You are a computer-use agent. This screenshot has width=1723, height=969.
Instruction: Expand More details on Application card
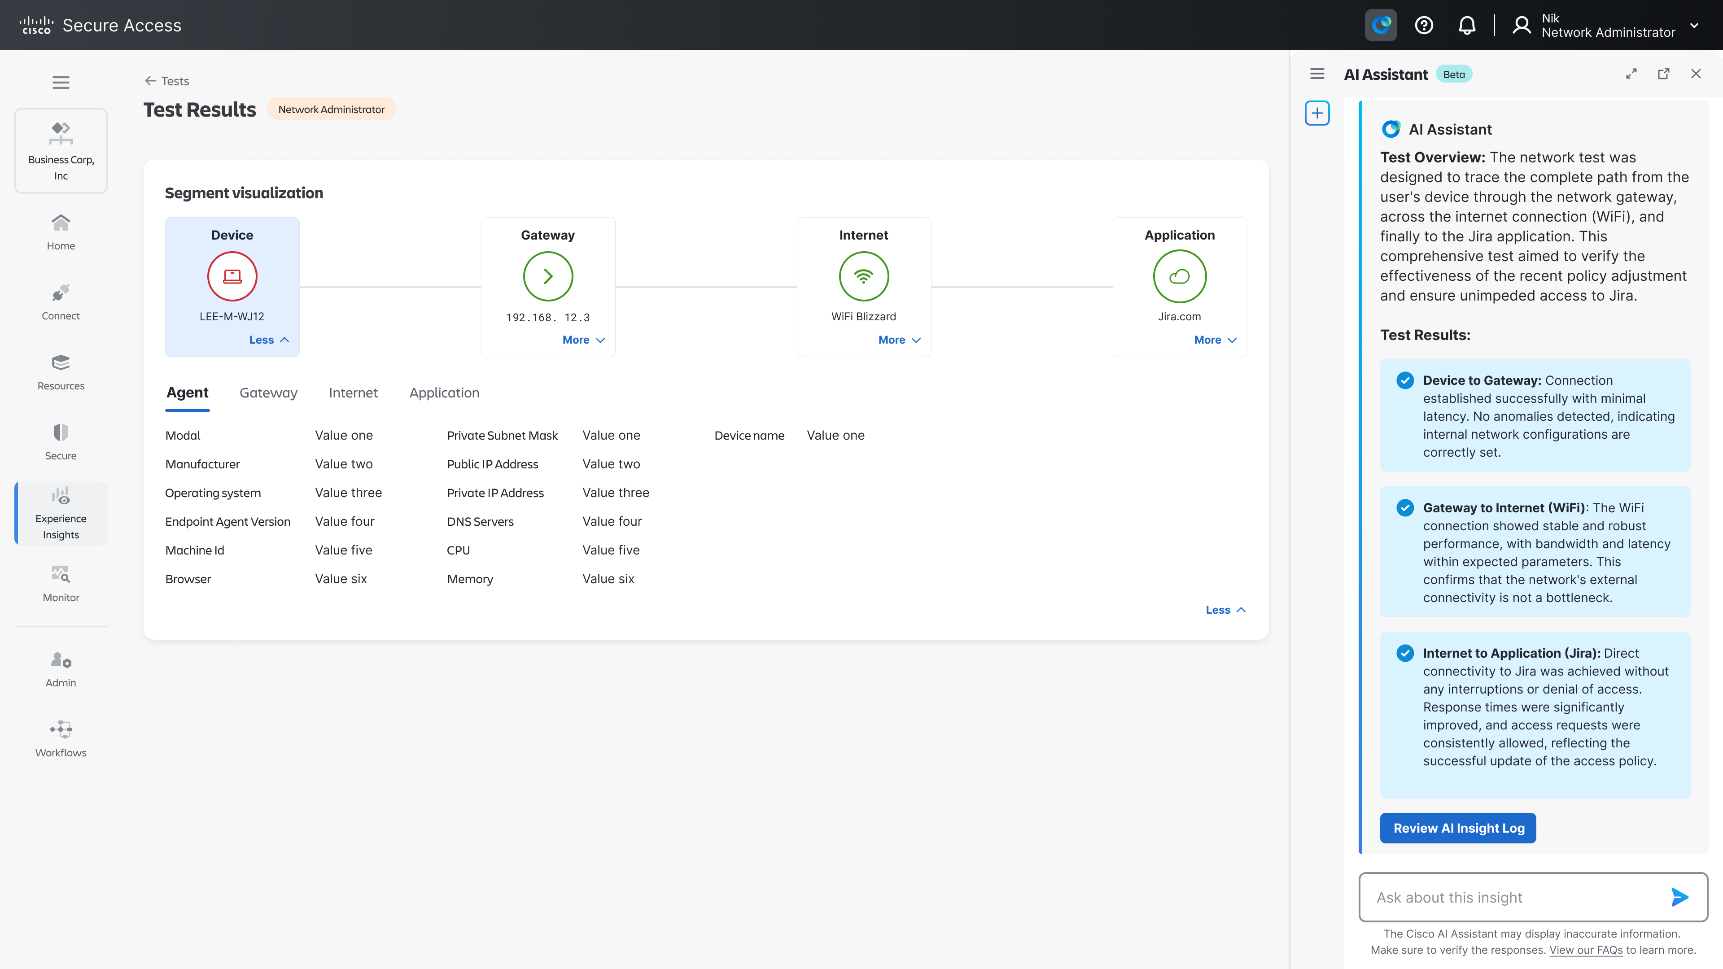click(1215, 340)
